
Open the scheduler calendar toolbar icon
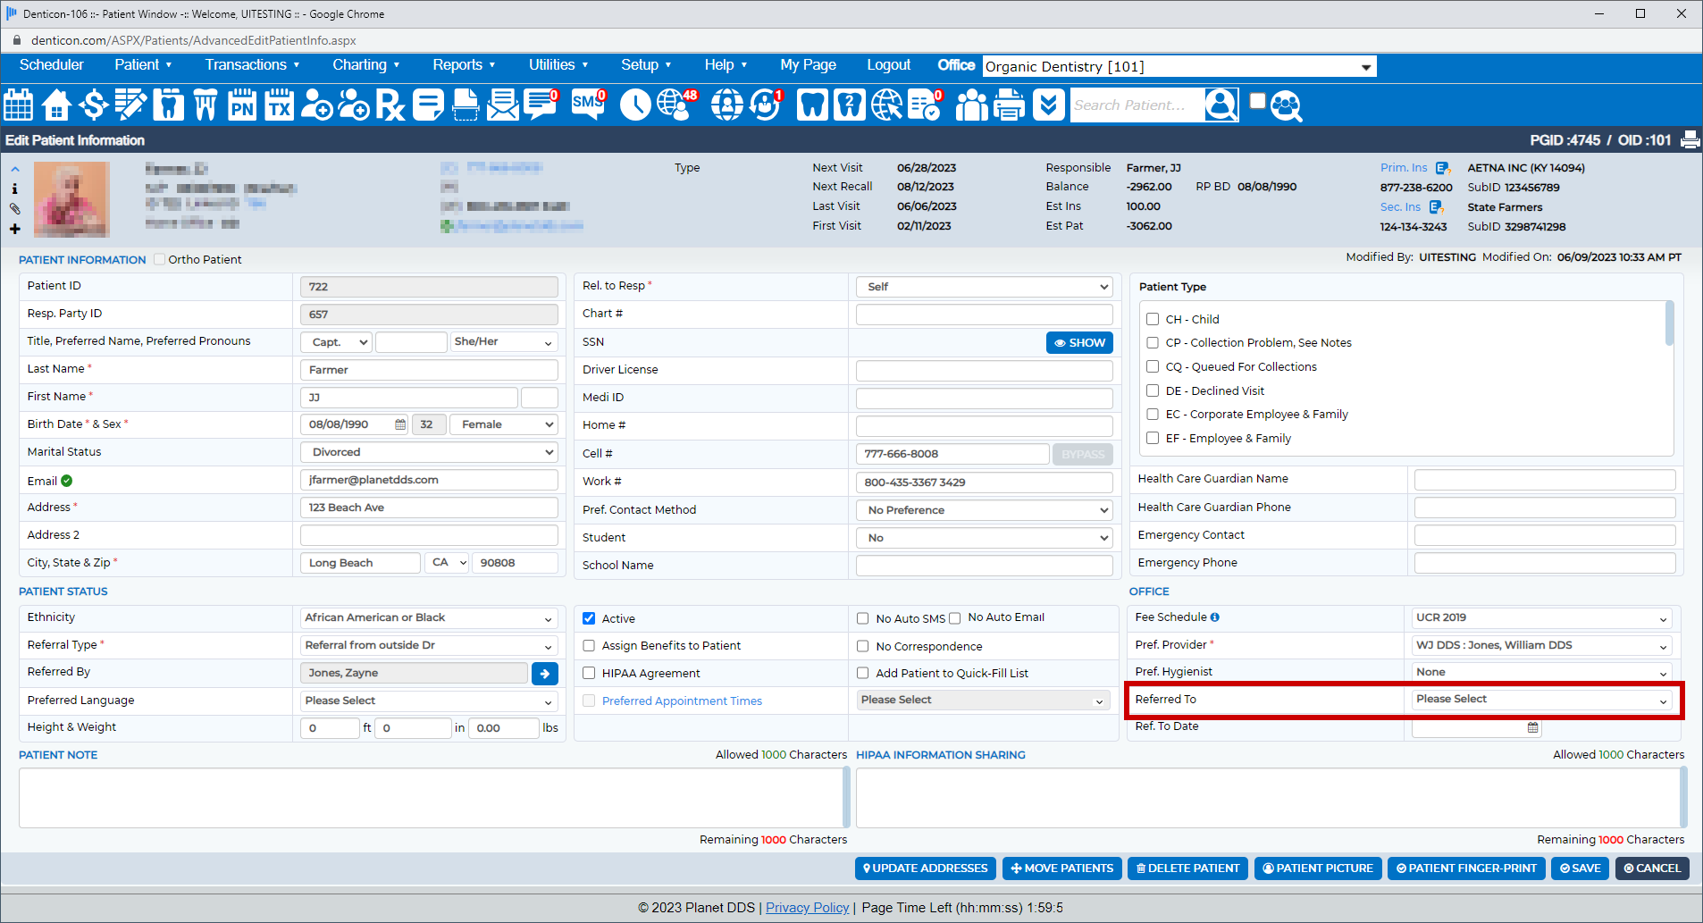[19, 105]
